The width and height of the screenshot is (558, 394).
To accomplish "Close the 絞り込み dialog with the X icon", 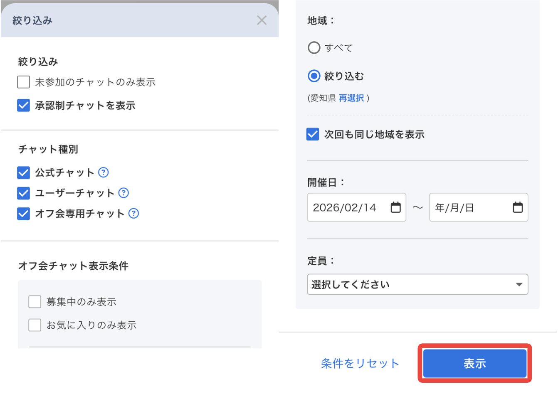I will pos(262,20).
